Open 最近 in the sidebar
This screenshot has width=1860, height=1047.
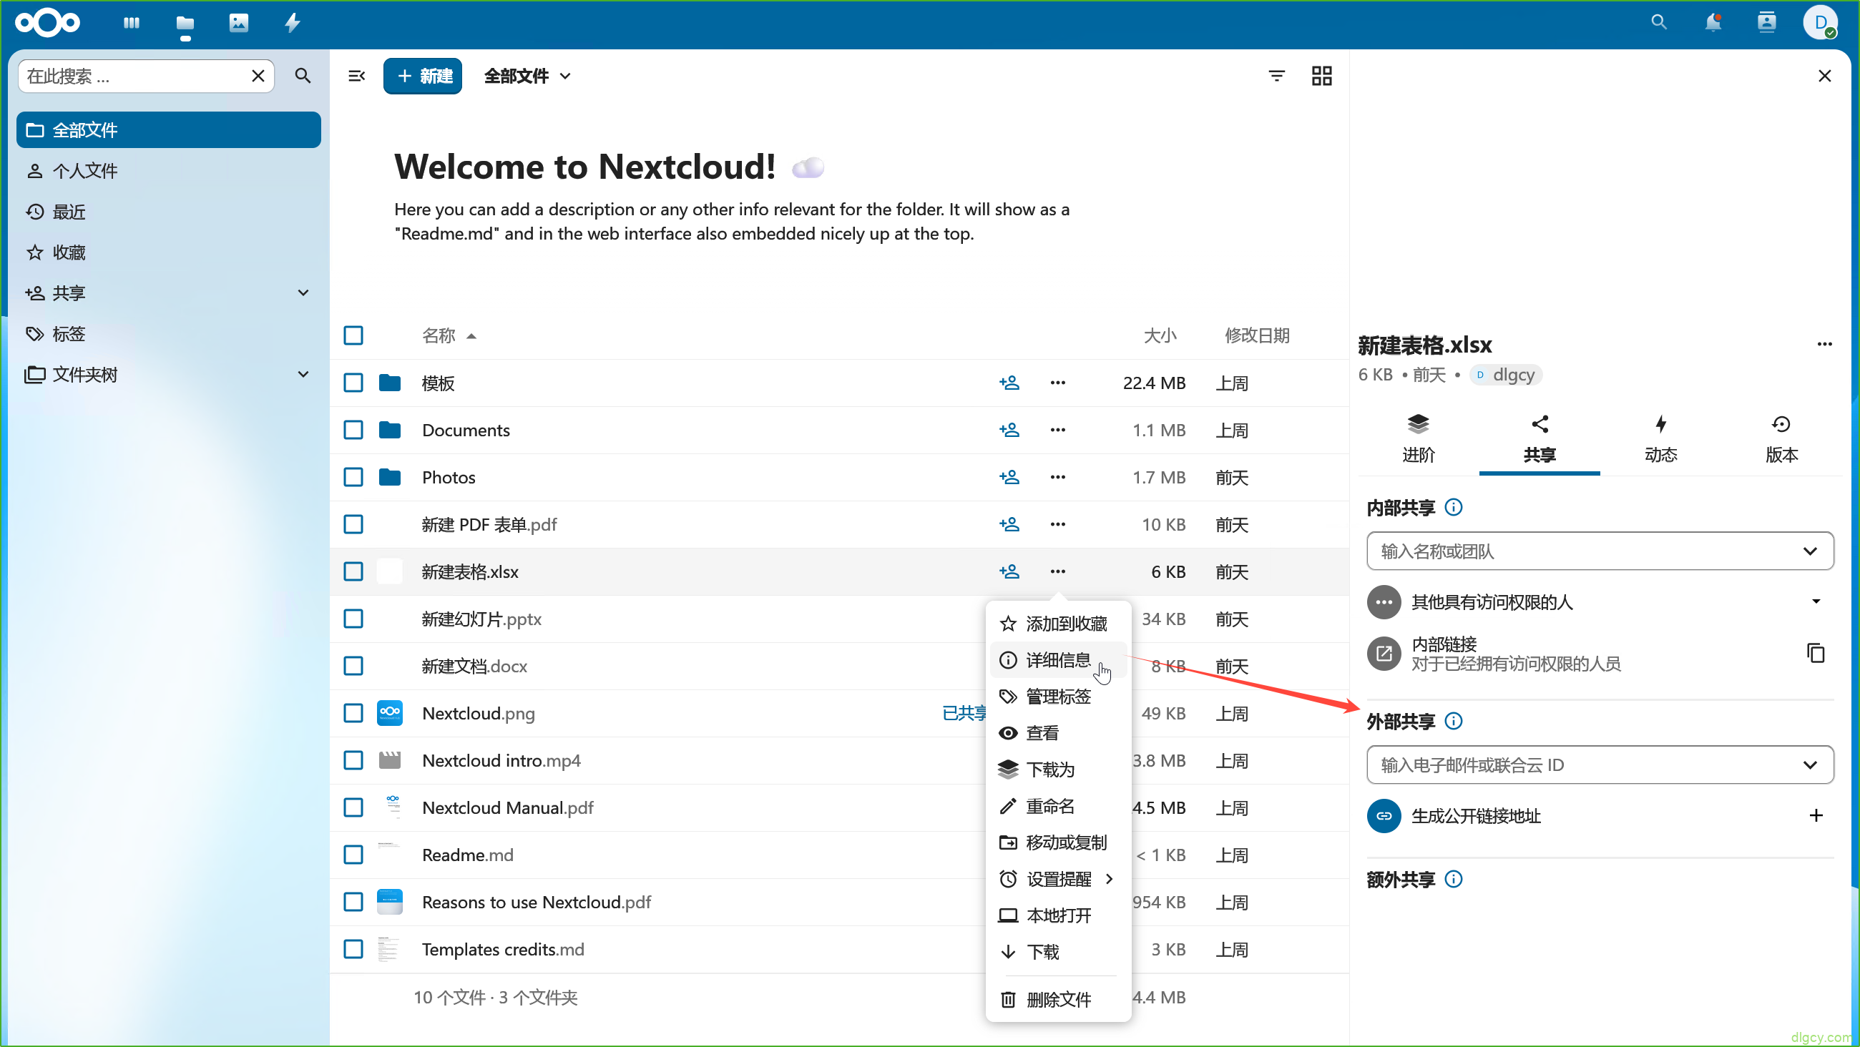[168, 212]
